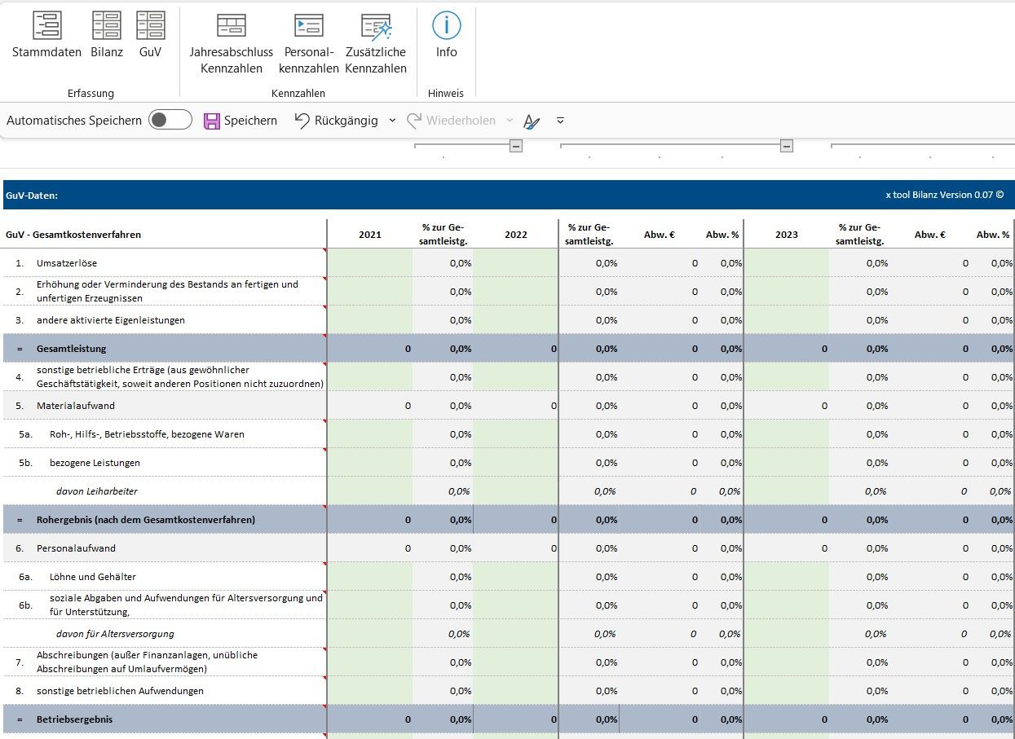Click the 2021 bezogene Leistungen input cell

pos(369,463)
